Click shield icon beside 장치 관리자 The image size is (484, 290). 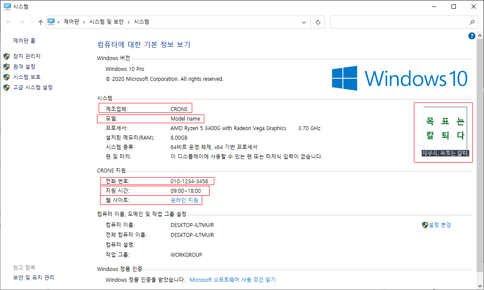[x=6, y=56]
